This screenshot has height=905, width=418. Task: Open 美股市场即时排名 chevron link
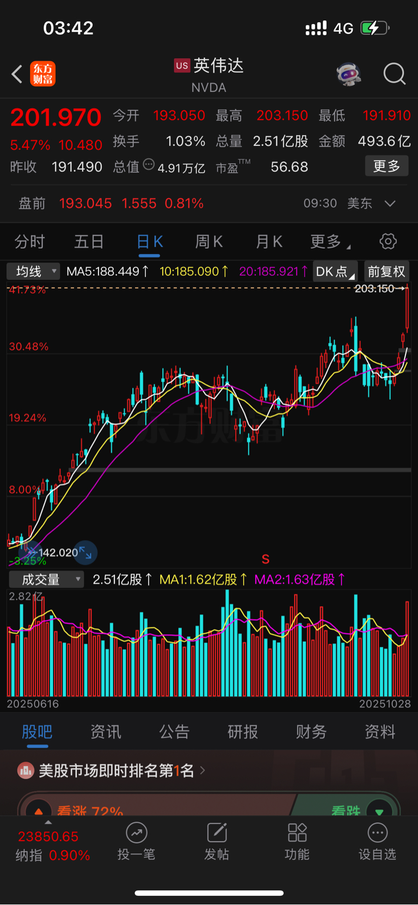point(202,770)
